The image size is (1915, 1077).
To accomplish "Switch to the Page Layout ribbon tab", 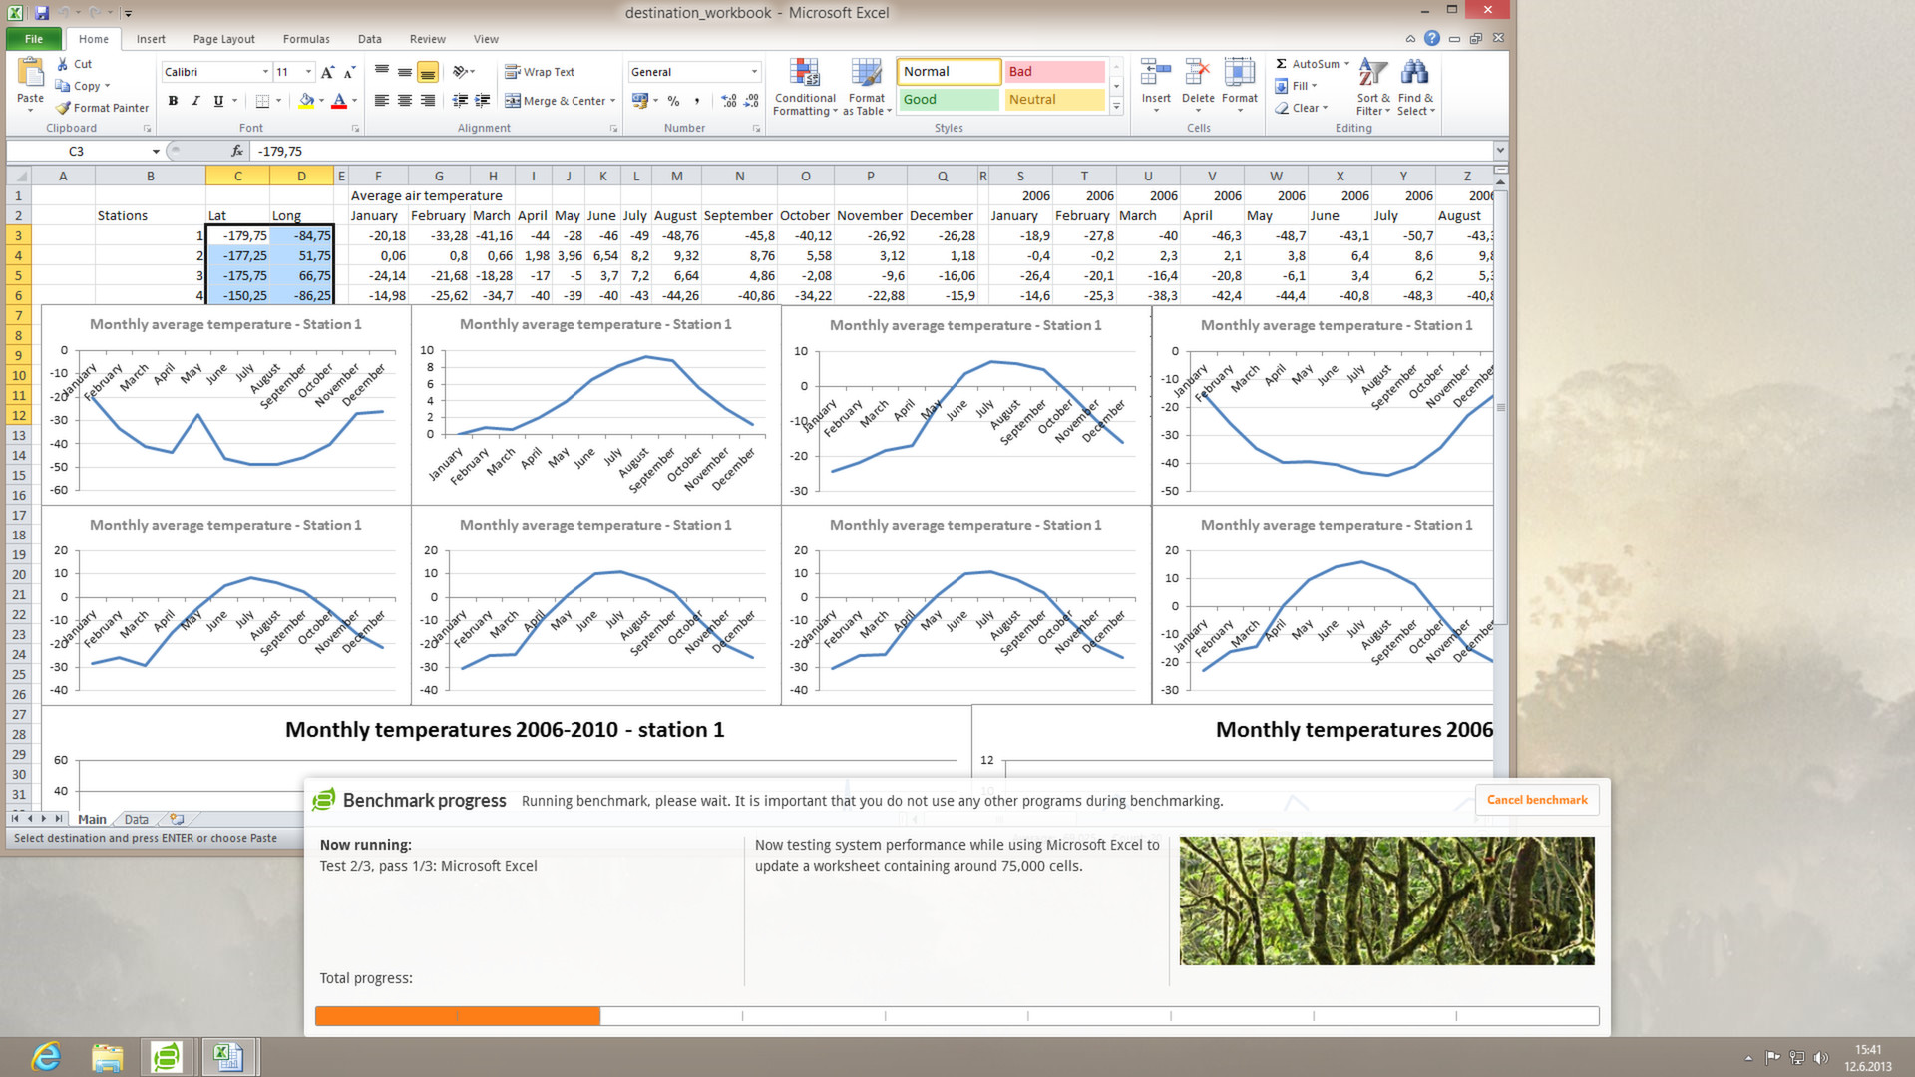I will (x=223, y=39).
